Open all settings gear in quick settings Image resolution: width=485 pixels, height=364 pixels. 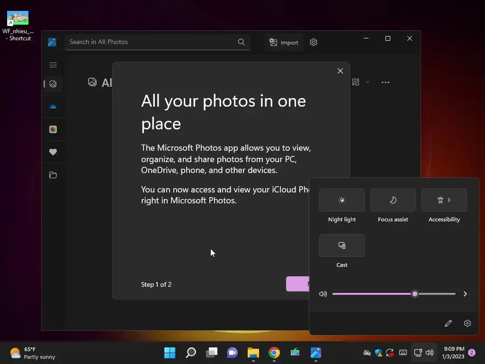[467, 323]
